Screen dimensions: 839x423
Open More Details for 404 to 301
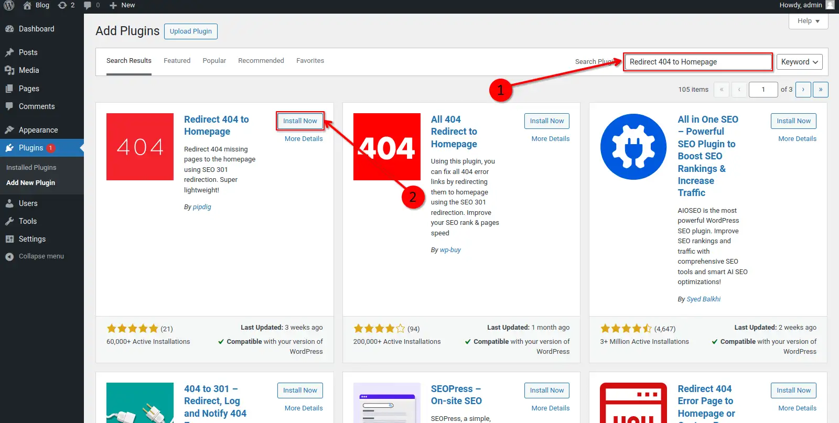pyautogui.click(x=304, y=408)
